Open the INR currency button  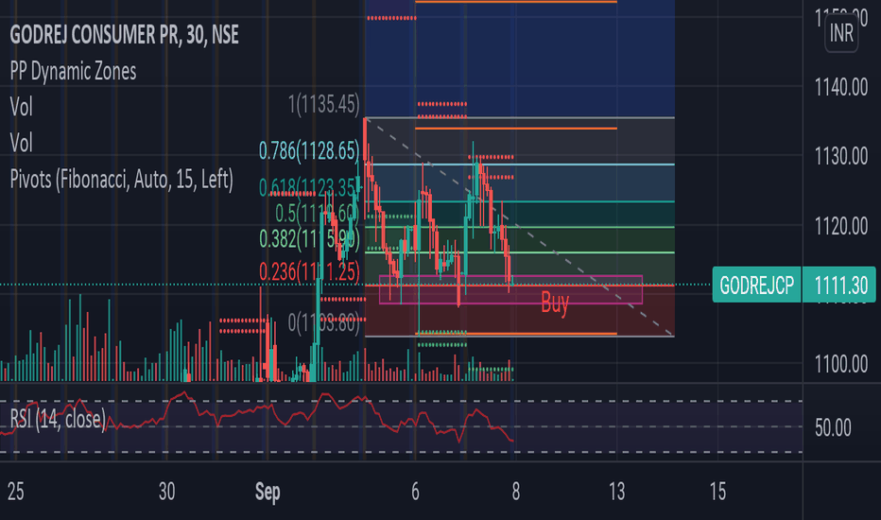[x=841, y=33]
